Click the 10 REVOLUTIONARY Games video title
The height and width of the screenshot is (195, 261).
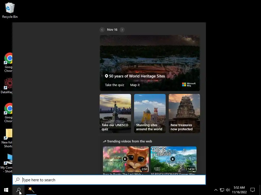[x=173, y=174]
